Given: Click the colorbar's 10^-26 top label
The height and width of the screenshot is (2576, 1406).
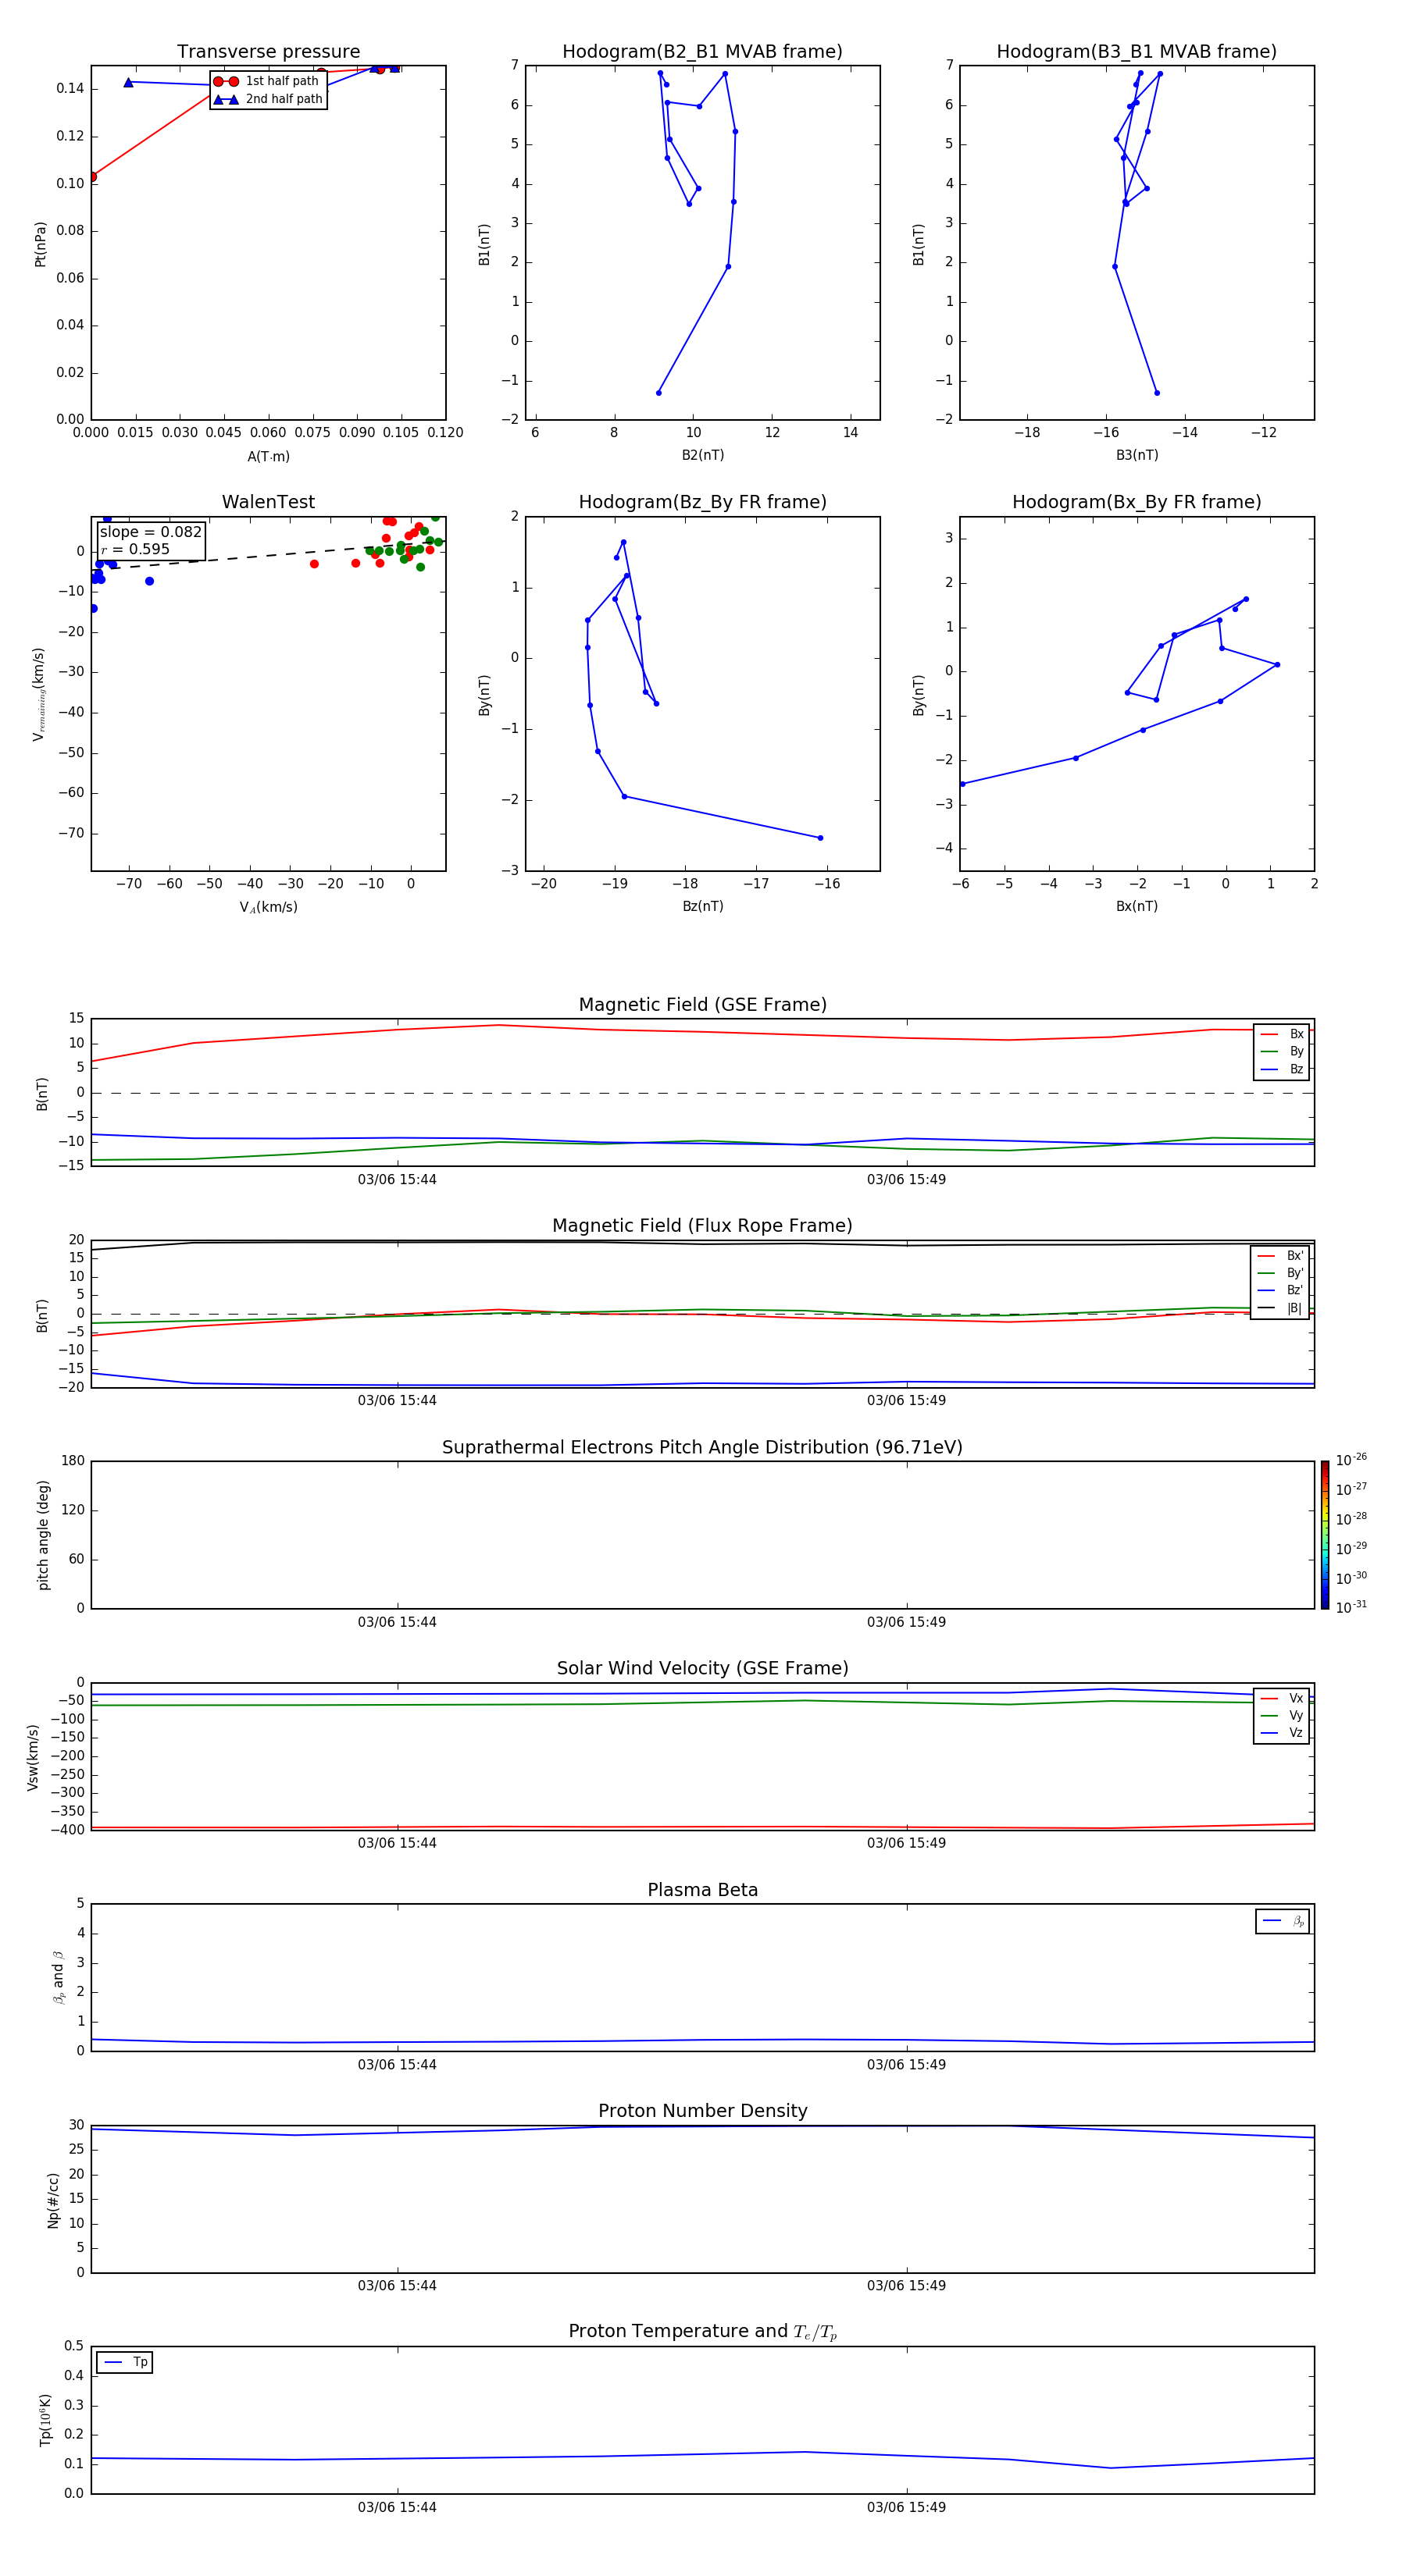Looking at the screenshot, I should 1351,1460.
